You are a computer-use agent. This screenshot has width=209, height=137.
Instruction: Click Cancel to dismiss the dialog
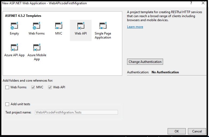coord(197,131)
